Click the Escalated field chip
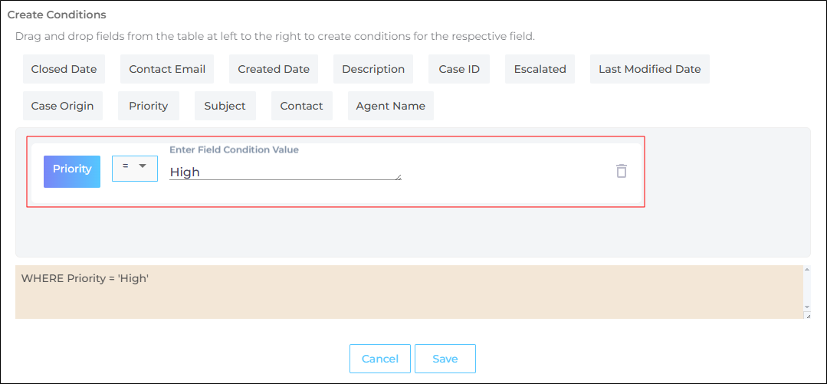The height and width of the screenshot is (384, 827). pyautogui.click(x=540, y=69)
